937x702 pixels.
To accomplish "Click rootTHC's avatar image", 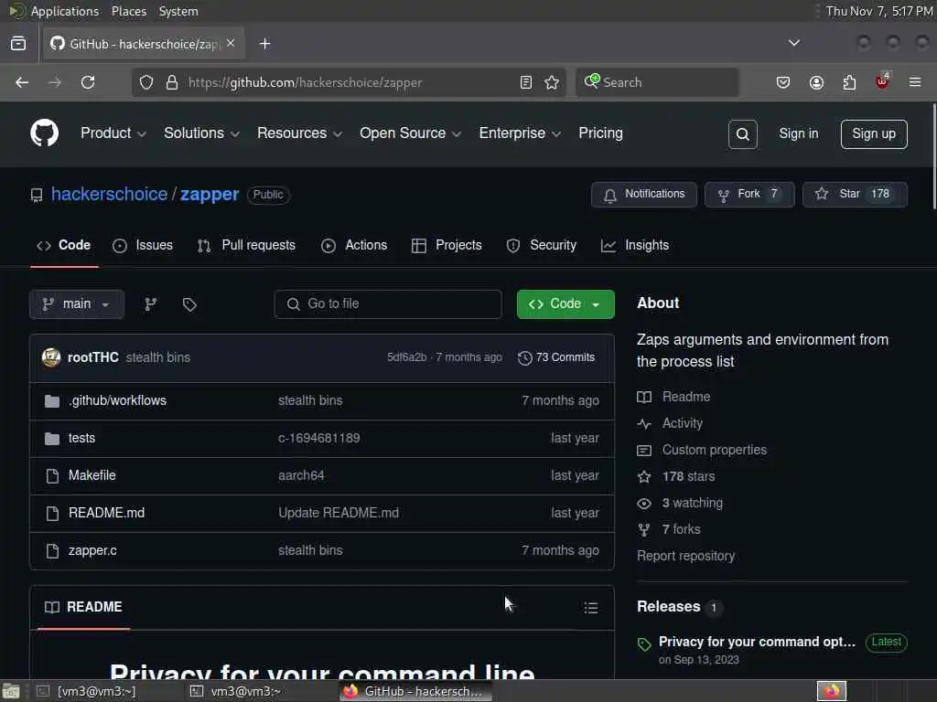I will (x=51, y=357).
